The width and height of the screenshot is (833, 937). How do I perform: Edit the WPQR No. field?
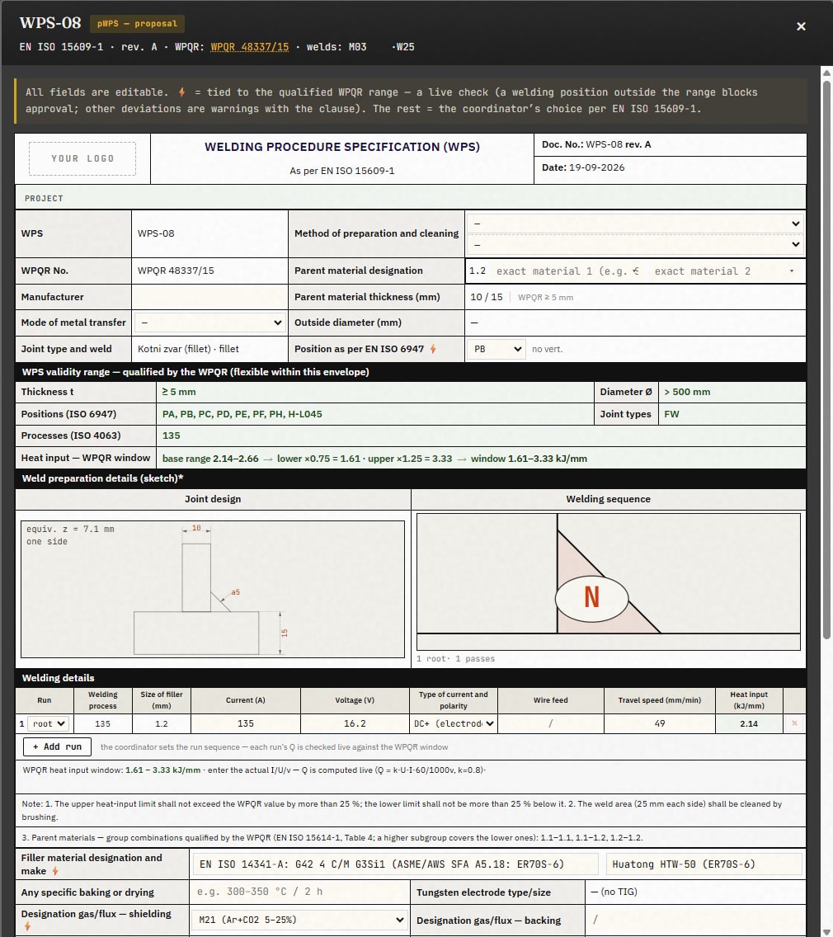tap(209, 271)
